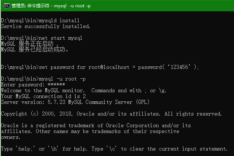Click the 'Service successfully installed.' message
This screenshot has width=234, height=156.
click(x=46, y=26)
